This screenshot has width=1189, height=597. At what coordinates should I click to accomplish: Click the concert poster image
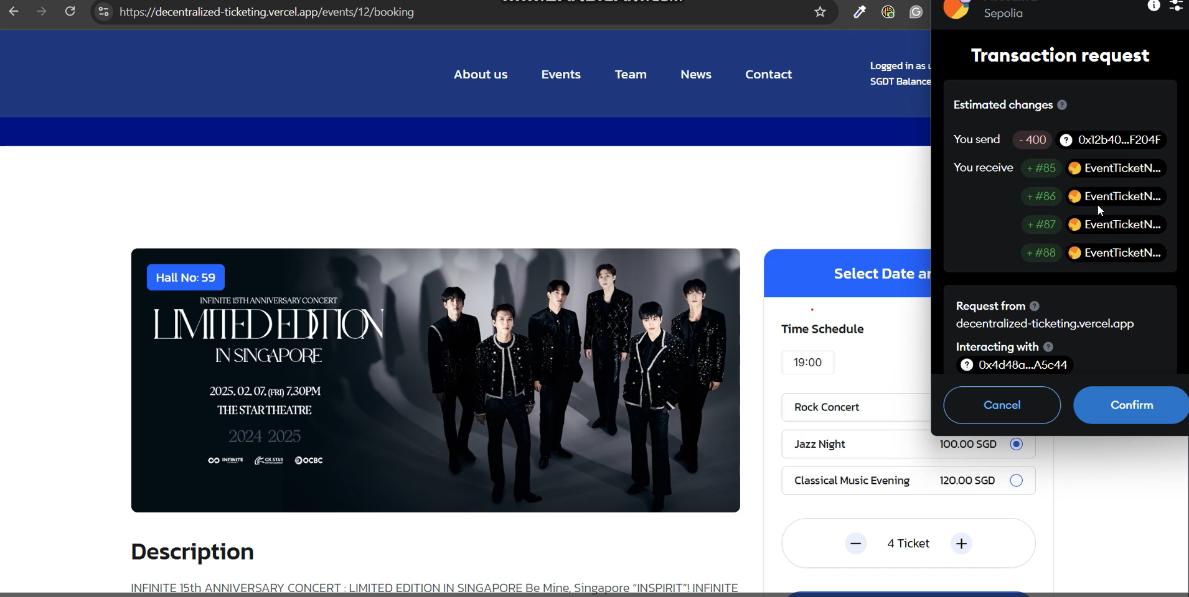tap(435, 381)
